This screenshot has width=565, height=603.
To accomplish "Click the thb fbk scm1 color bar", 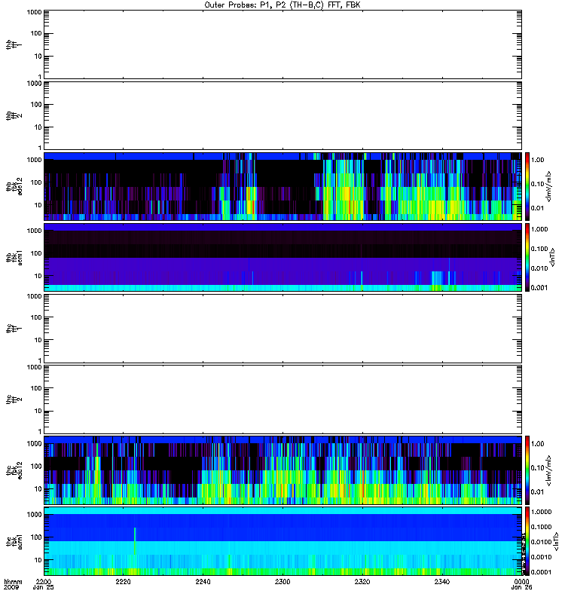I will pyautogui.click(x=527, y=257).
